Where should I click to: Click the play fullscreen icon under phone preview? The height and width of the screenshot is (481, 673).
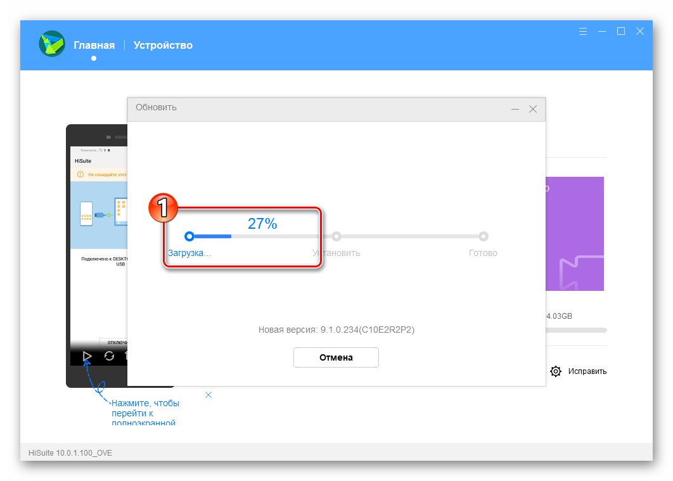point(87,356)
